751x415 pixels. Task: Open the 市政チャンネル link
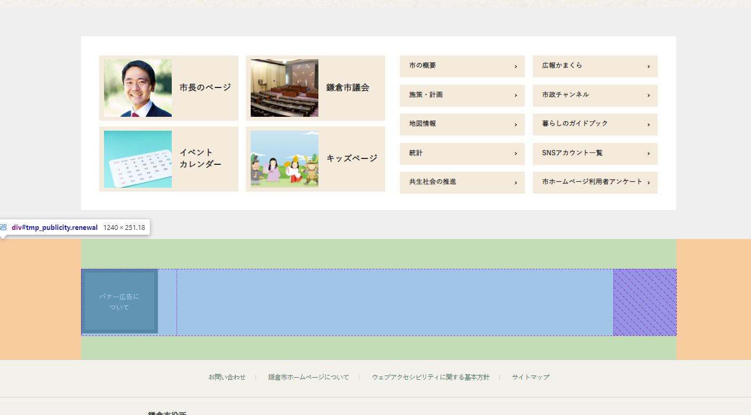tap(565, 95)
